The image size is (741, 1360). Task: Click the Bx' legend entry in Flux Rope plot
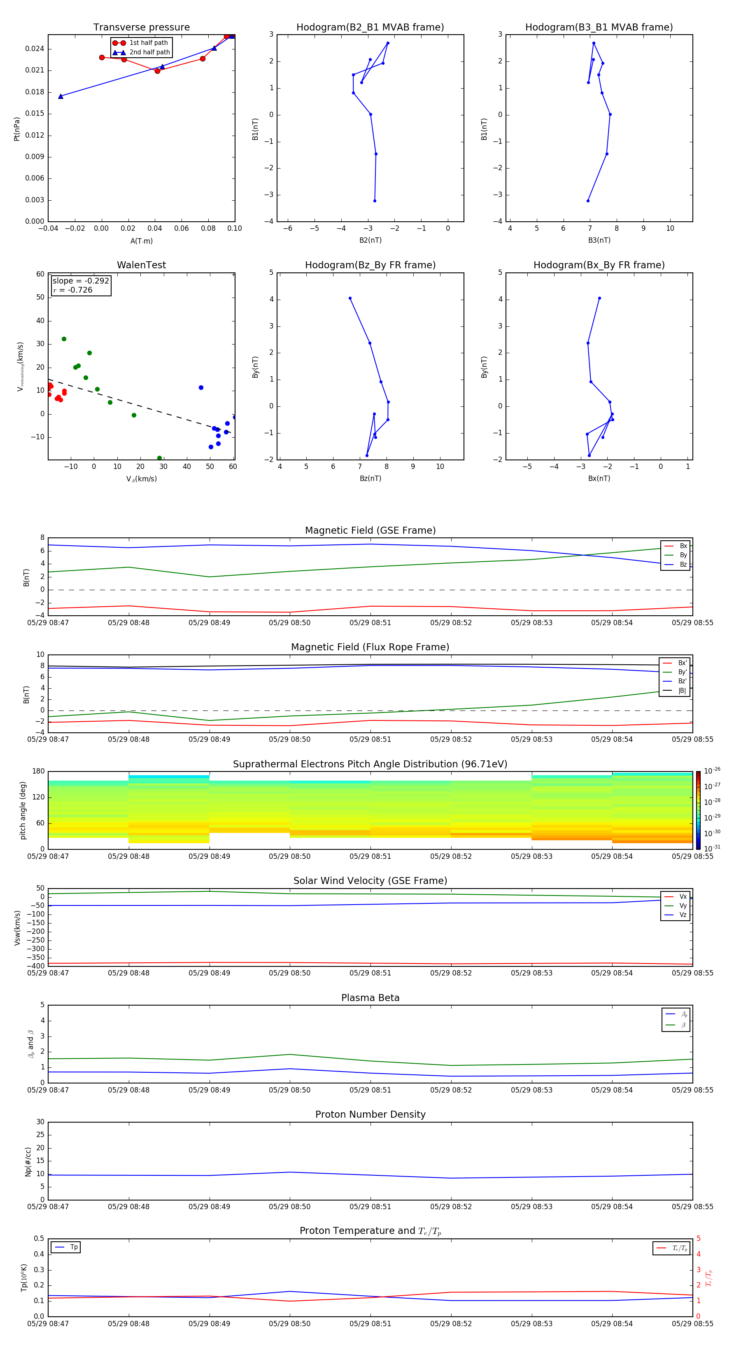(675, 663)
